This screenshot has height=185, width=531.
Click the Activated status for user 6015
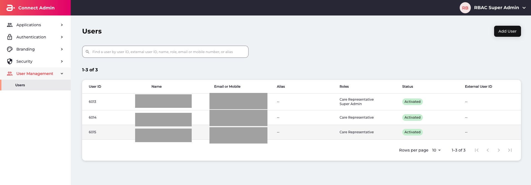[413, 132]
